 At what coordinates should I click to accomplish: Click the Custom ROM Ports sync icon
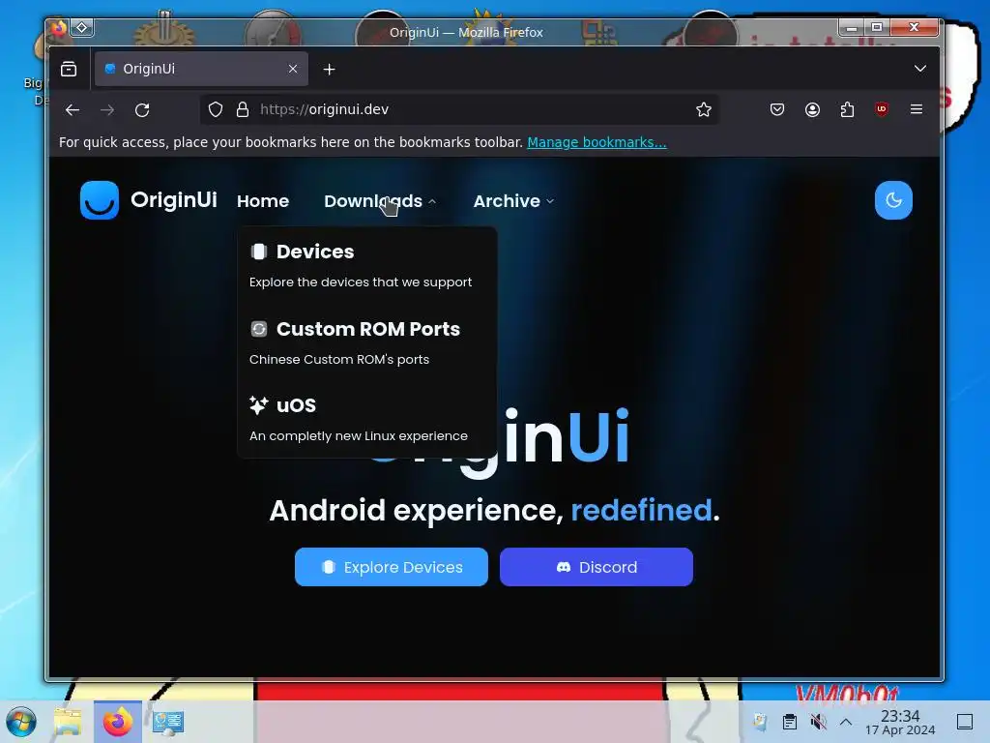coord(259,329)
